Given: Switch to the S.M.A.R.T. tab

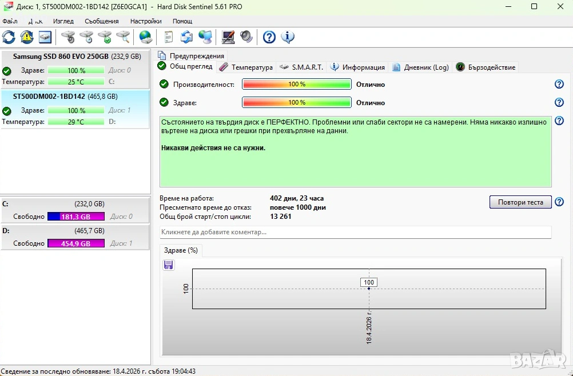Looking at the screenshot, I should [x=301, y=67].
